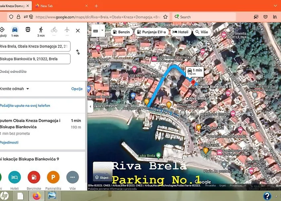The height and width of the screenshot is (201, 281).
Task: Search nearby Parkirališta parking icon
Action: tap(53, 177)
